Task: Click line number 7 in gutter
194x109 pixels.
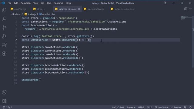Action: (16, 40)
